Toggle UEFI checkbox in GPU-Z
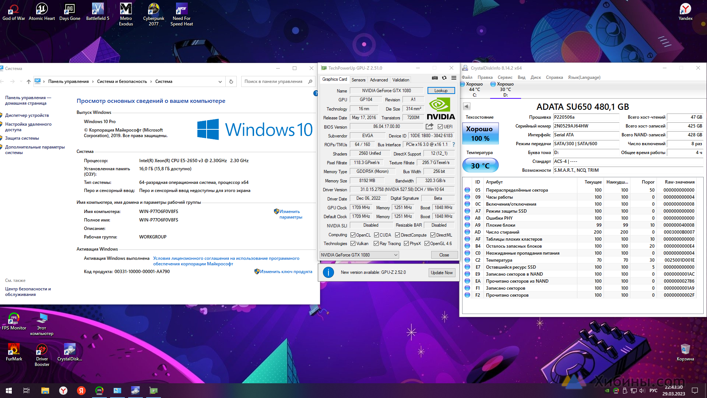Screen dimensions: 707x398 pyautogui.click(x=440, y=127)
